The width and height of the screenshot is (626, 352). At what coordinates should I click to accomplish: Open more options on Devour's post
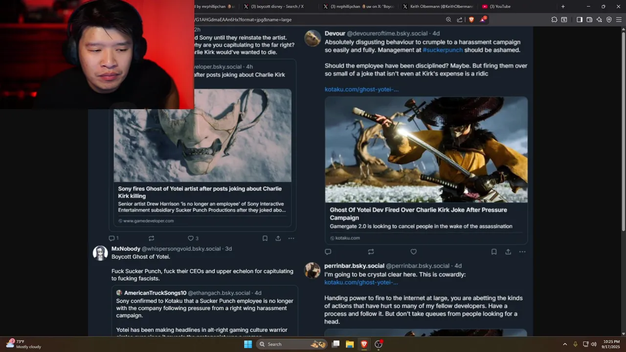[x=522, y=252]
